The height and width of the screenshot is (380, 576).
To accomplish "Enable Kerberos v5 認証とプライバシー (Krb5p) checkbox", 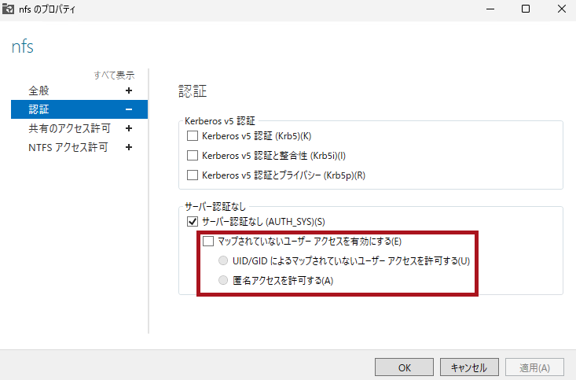I will tap(193, 175).
